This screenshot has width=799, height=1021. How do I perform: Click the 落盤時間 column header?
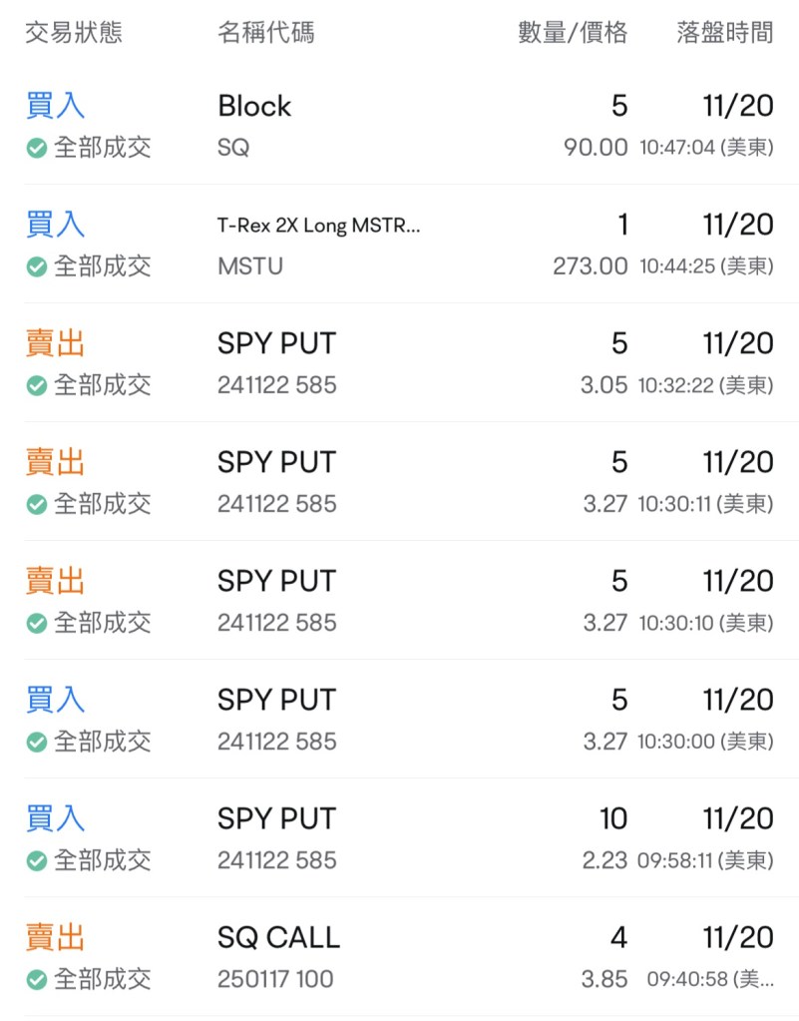pos(724,33)
